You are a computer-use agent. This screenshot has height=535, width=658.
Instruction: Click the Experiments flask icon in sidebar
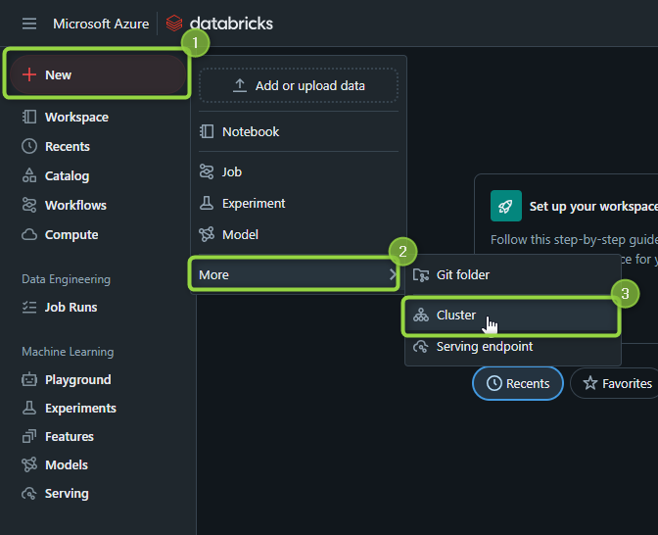(29, 408)
